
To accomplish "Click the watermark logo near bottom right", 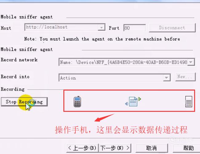I will pos(181,140).
